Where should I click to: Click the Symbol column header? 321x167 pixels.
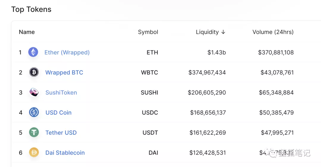click(x=148, y=32)
